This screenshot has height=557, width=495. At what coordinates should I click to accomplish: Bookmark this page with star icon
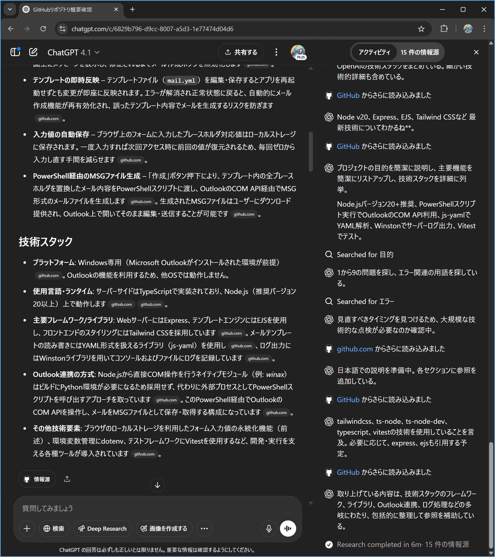[x=421, y=29]
